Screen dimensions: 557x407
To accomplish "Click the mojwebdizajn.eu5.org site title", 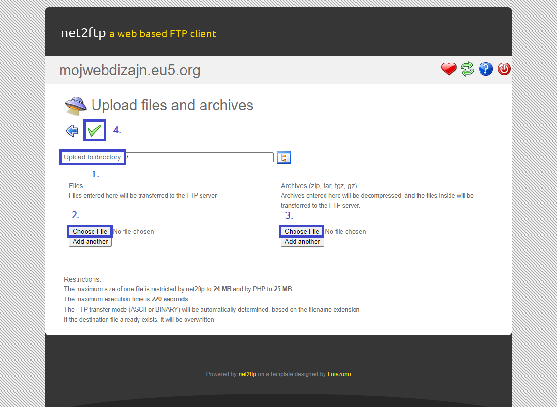I will [x=130, y=70].
